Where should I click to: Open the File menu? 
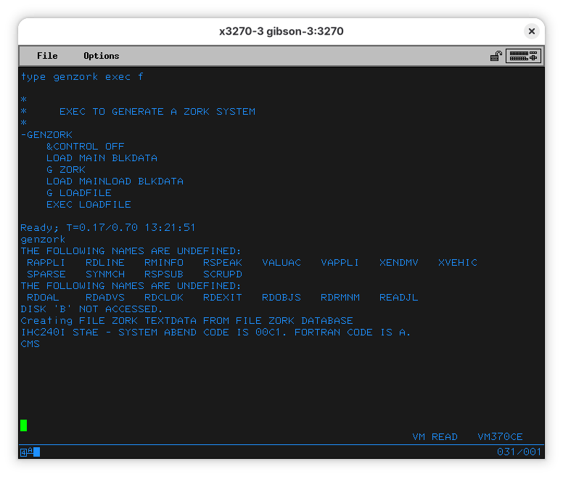pos(47,56)
